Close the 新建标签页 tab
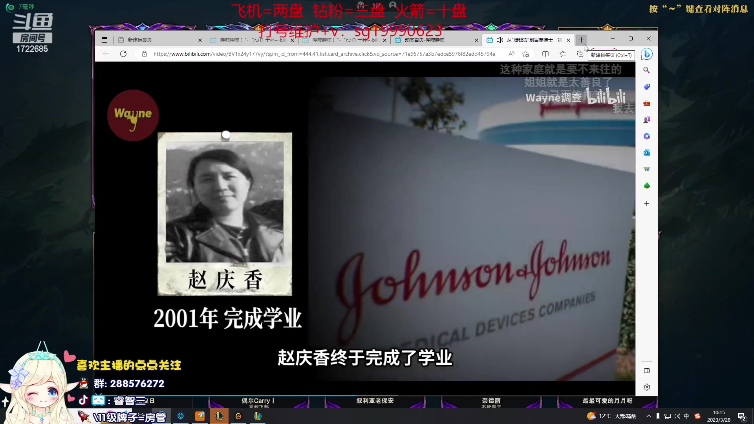This screenshot has height=424, width=754. pos(200,40)
